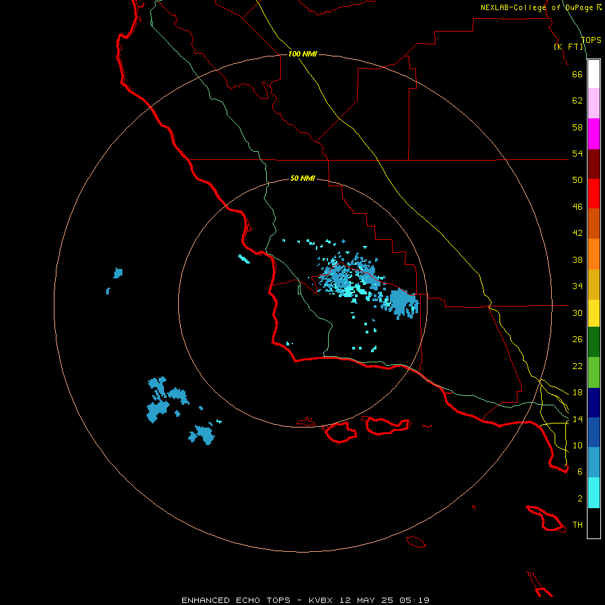This screenshot has width=605, height=605.
Task: Click the yellow 30 kft legend swatch
Action: [594, 313]
